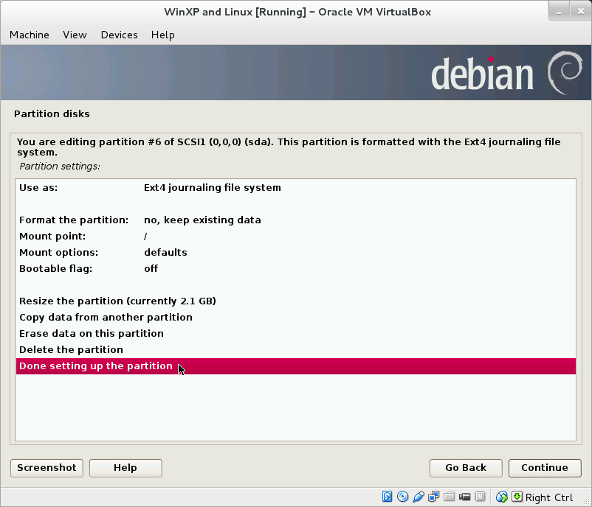
Task: Click the video capture status icon
Action: [x=466, y=497]
